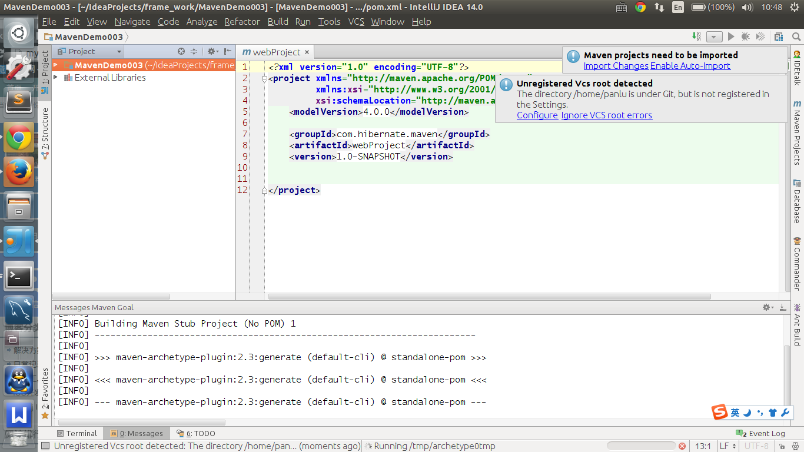
Task: Click the Search Everywhere magnifier icon
Action: click(796, 36)
